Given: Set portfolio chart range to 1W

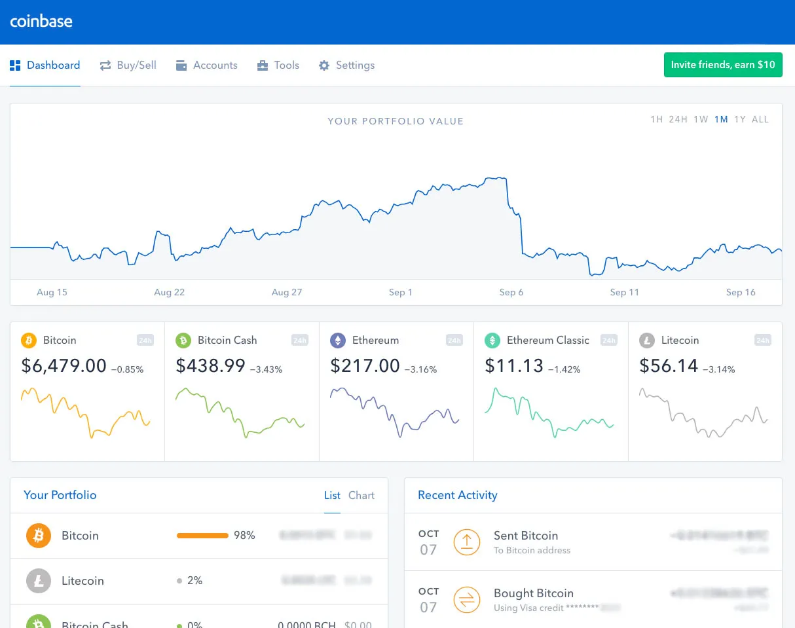Looking at the screenshot, I should [x=701, y=119].
